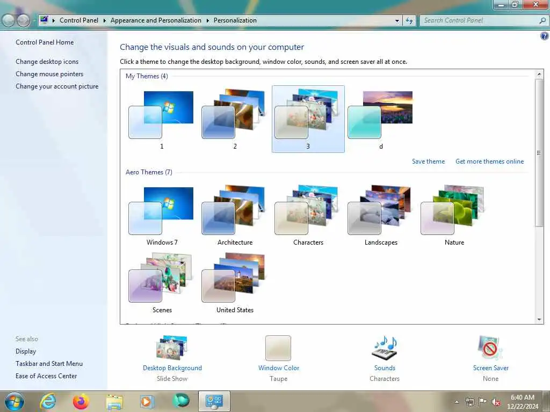Image resolution: width=550 pixels, height=412 pixels.
Task: Expand arrow before Control Panel breadcrumb
Action: (54, 21)
